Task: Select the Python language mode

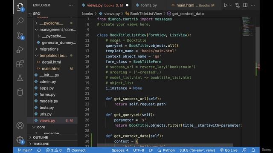Action: pos(166,150)
